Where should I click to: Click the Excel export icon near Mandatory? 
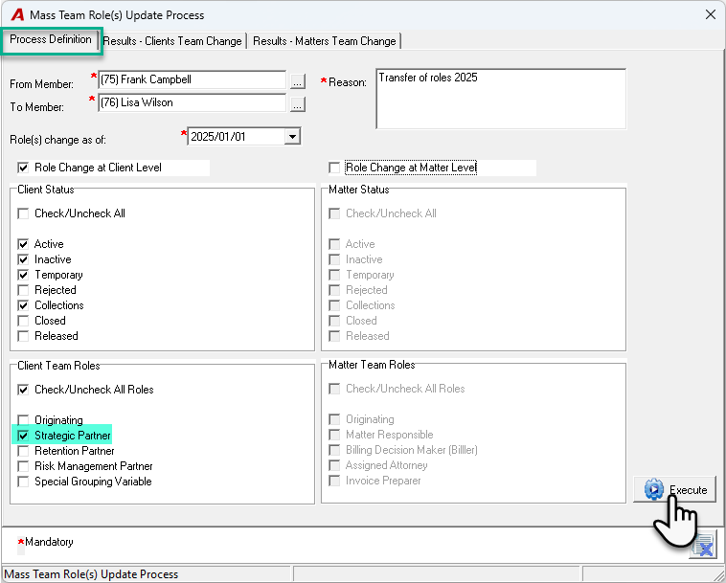point(703,545)
